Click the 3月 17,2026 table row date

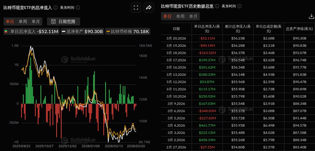176,60
